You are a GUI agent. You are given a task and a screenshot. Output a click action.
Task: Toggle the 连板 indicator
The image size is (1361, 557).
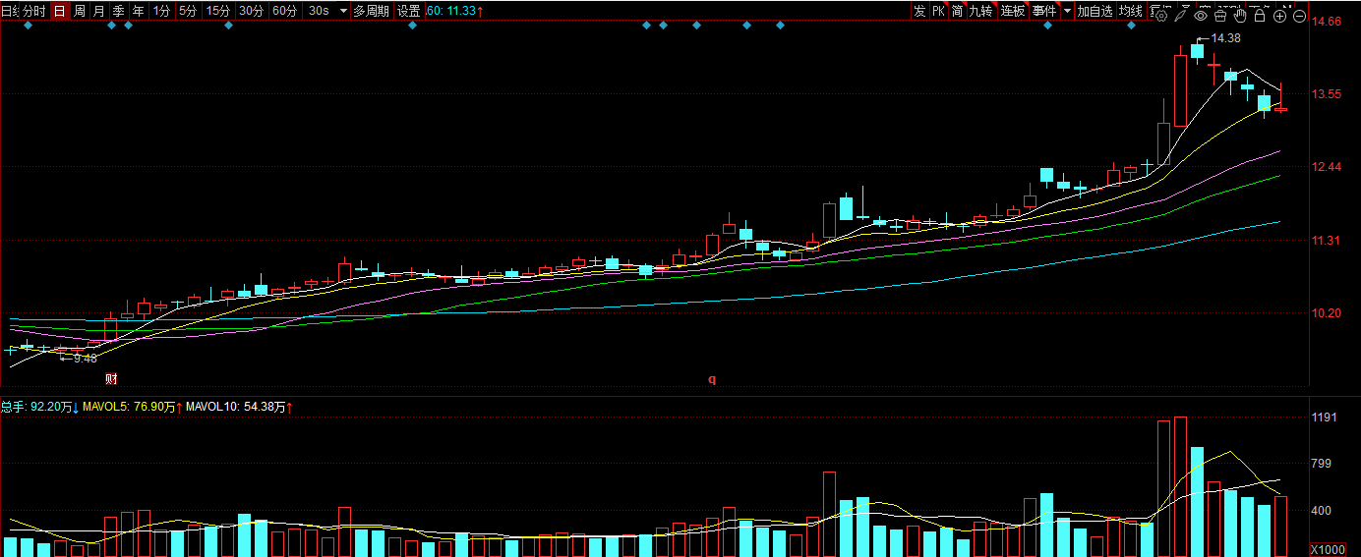tap(1013, 11)
